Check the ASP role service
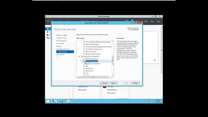Screen dimensions: 208x117 (x=84, y=66)
